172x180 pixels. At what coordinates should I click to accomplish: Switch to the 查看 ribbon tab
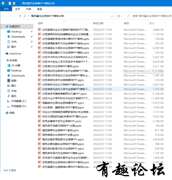point(39,9)
